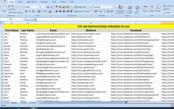Decrease font size with Shrink Font
Screen dimensions: 174x109
(51, 7)
